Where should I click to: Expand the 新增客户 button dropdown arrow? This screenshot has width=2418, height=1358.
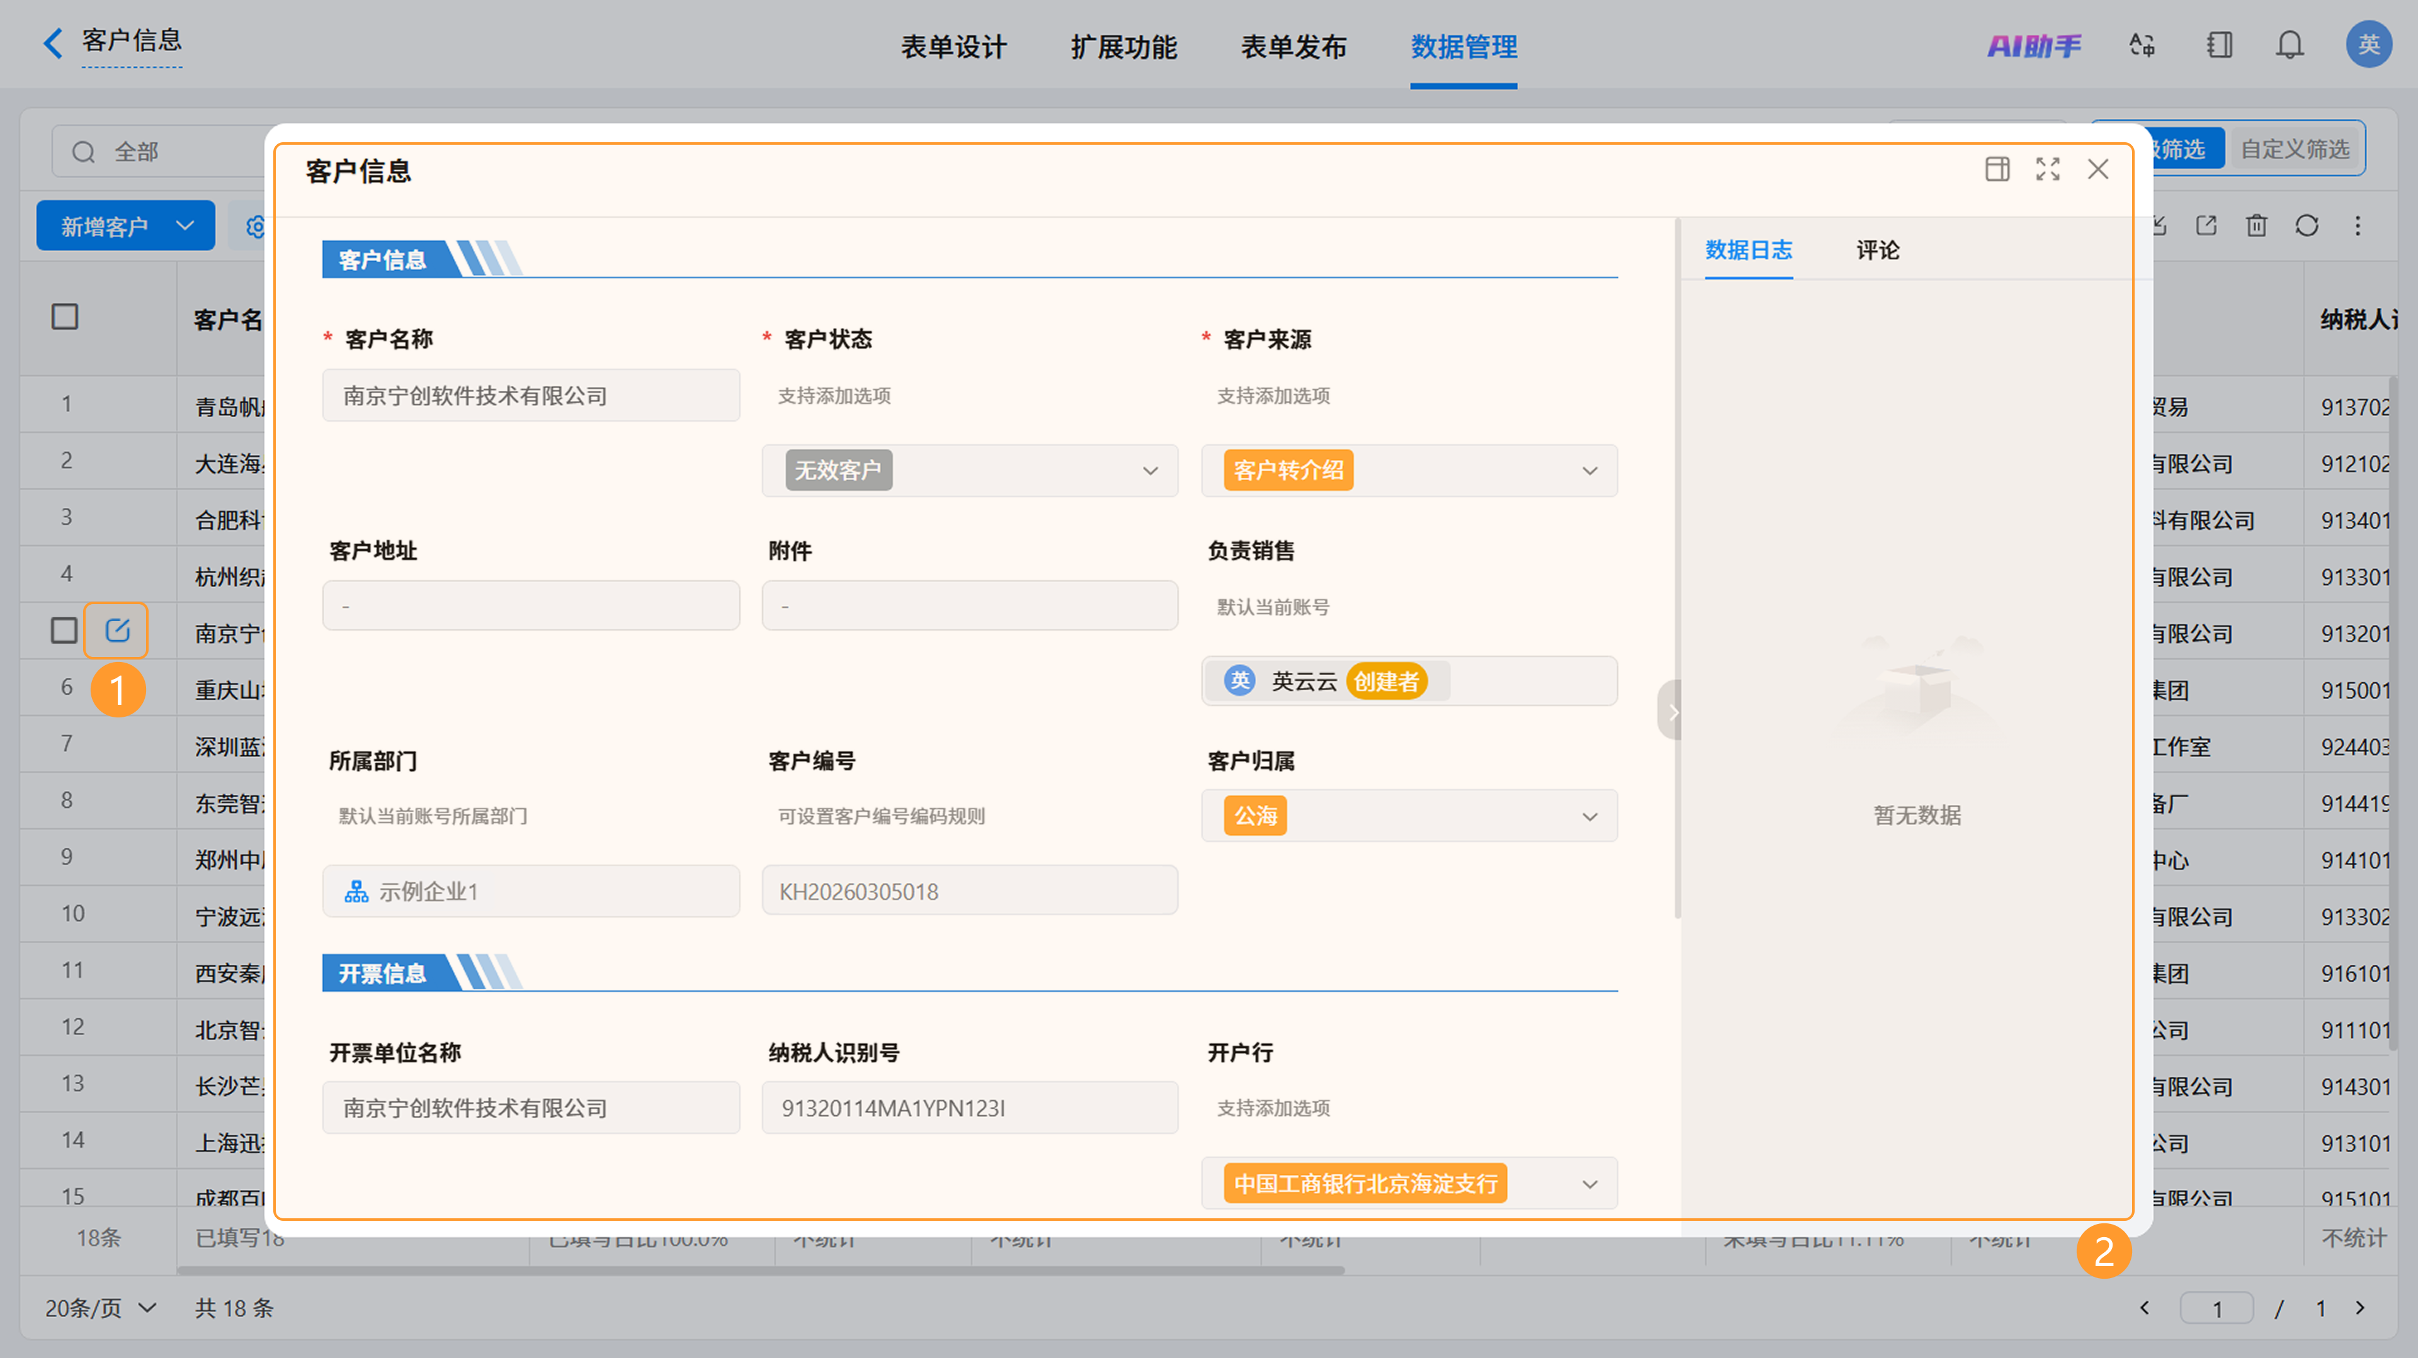(185, 226)
